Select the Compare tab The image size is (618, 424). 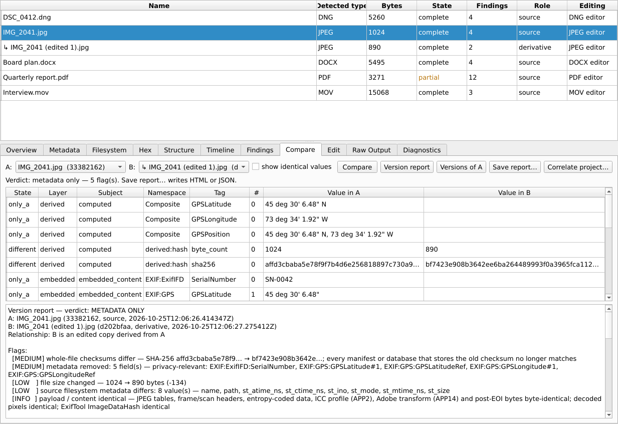(300, 149)
